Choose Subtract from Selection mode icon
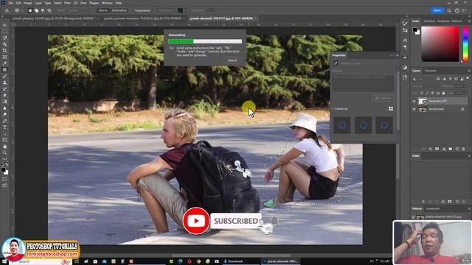 tap(43, 10)
